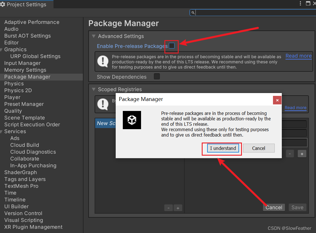The width and height of the screenshot is (316, 233).
Task: Open TextMesh Pro settings
Action: pyautogui.click(x=21, y=186)
